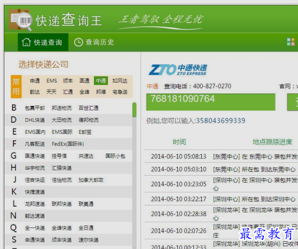The height and width of the screenshot is (249, 298).
Task: Select E邮宝 under letter E
Action: [x=85, y=132]
